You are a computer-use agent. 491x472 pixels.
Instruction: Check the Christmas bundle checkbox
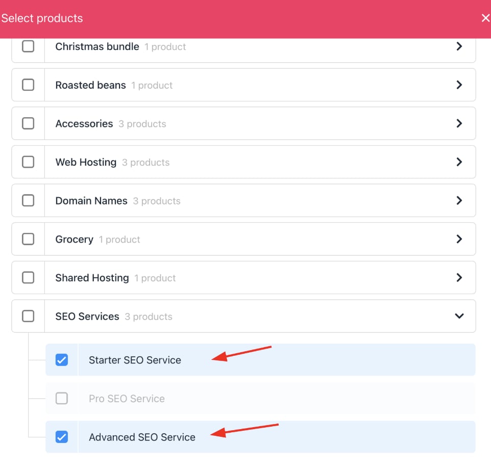28,46
